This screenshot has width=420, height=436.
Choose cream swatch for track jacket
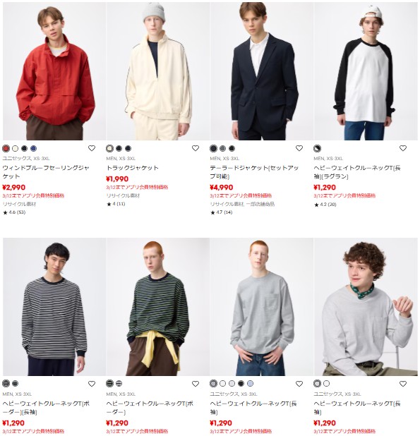click(109, 148)
